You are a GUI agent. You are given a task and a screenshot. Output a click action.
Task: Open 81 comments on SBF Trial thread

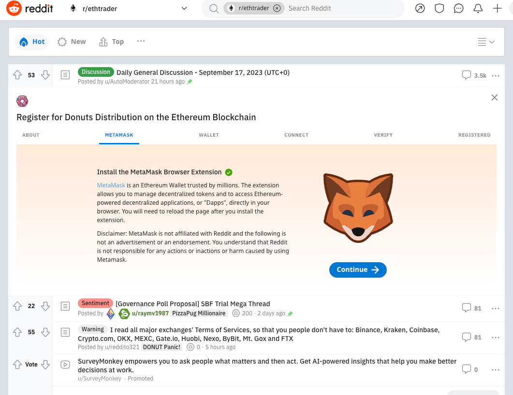pos(471,308)
